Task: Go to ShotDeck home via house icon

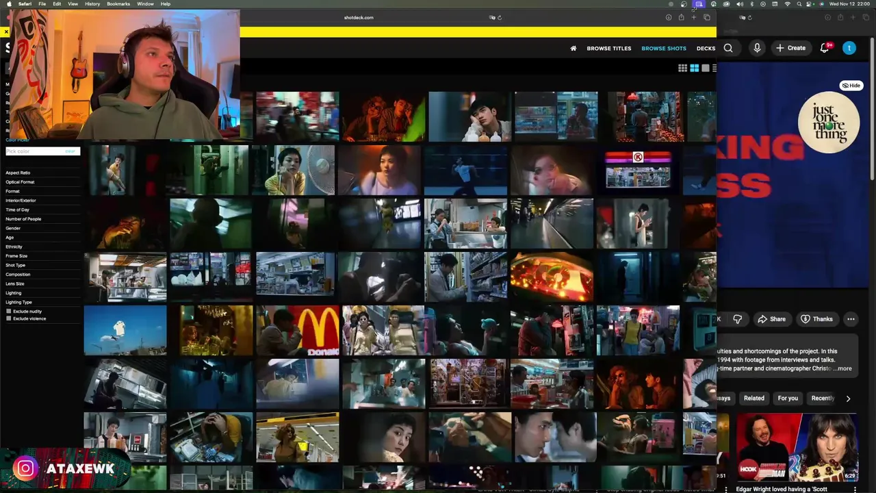Action: (574, 48)
